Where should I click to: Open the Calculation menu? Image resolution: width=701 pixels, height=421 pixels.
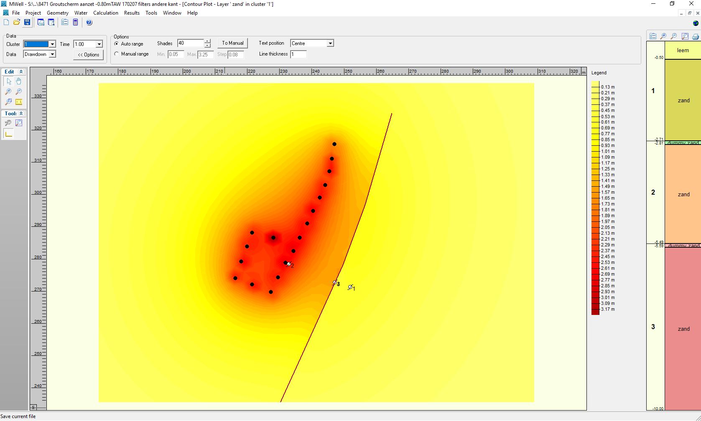click(105, 13)
